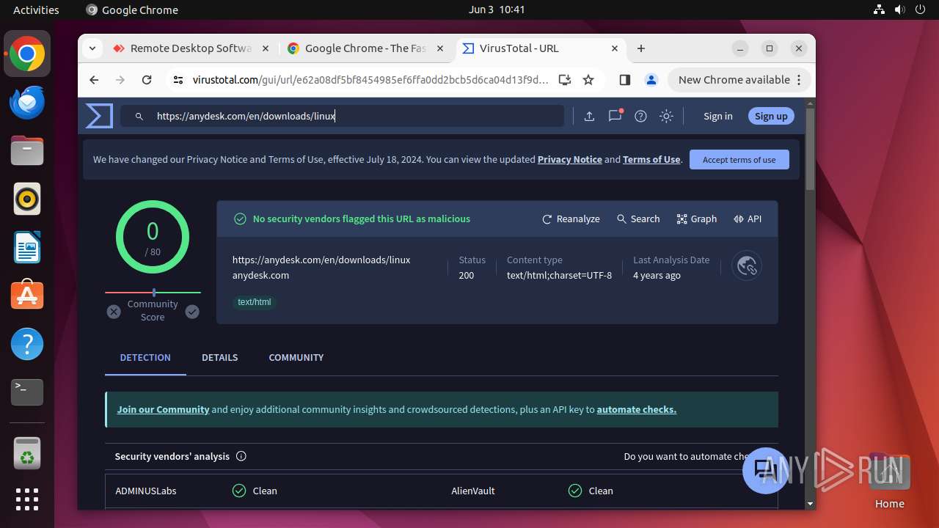The width and height of the screenshot is (939, 528).
Task: Click the upload file icon
Action: [589, 116]
